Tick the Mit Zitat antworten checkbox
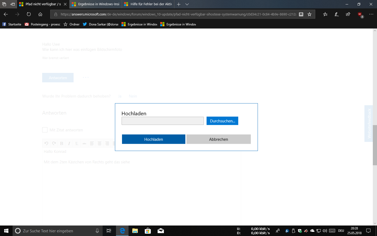This screenshot has width=377, height=236. click(45, 130)
